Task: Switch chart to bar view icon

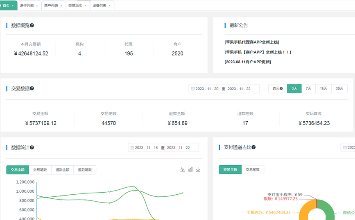Action: click(190, 169)
